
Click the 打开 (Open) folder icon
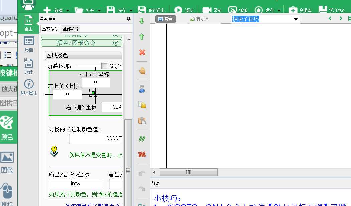(x=79, y=10)
